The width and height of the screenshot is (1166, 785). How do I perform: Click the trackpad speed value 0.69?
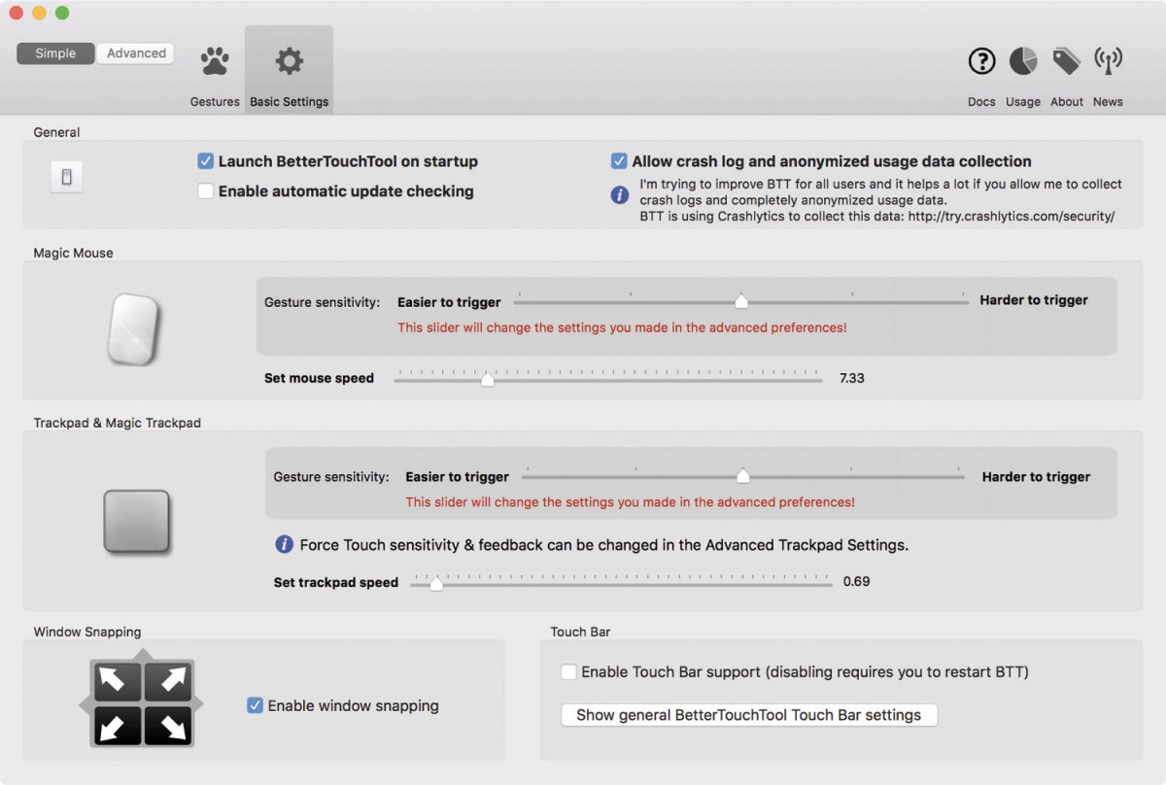tap(856, 582)
